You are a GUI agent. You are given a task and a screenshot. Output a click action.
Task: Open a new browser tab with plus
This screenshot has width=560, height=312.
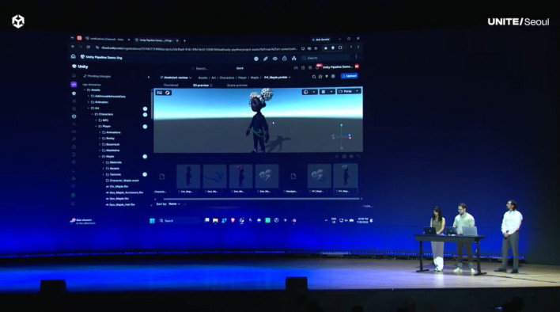(184, 40)
